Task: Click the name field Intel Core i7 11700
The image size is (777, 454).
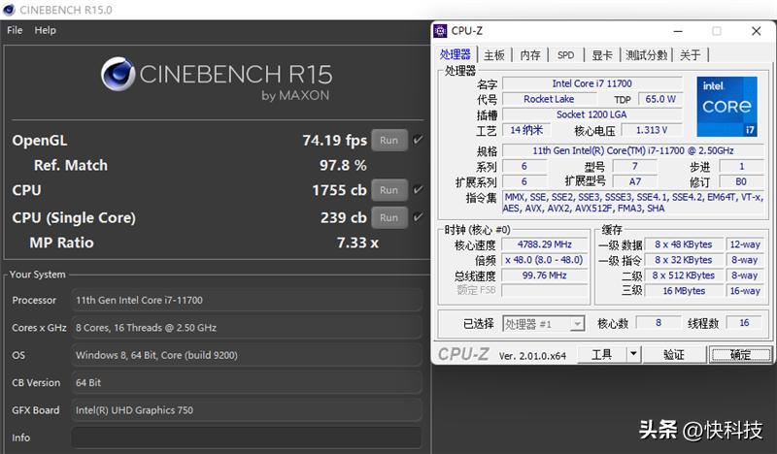Action: [x=592, y=83]
